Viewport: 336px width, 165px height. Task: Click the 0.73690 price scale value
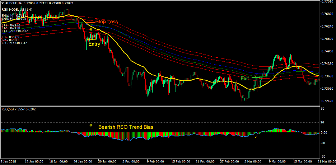[327, 76]
